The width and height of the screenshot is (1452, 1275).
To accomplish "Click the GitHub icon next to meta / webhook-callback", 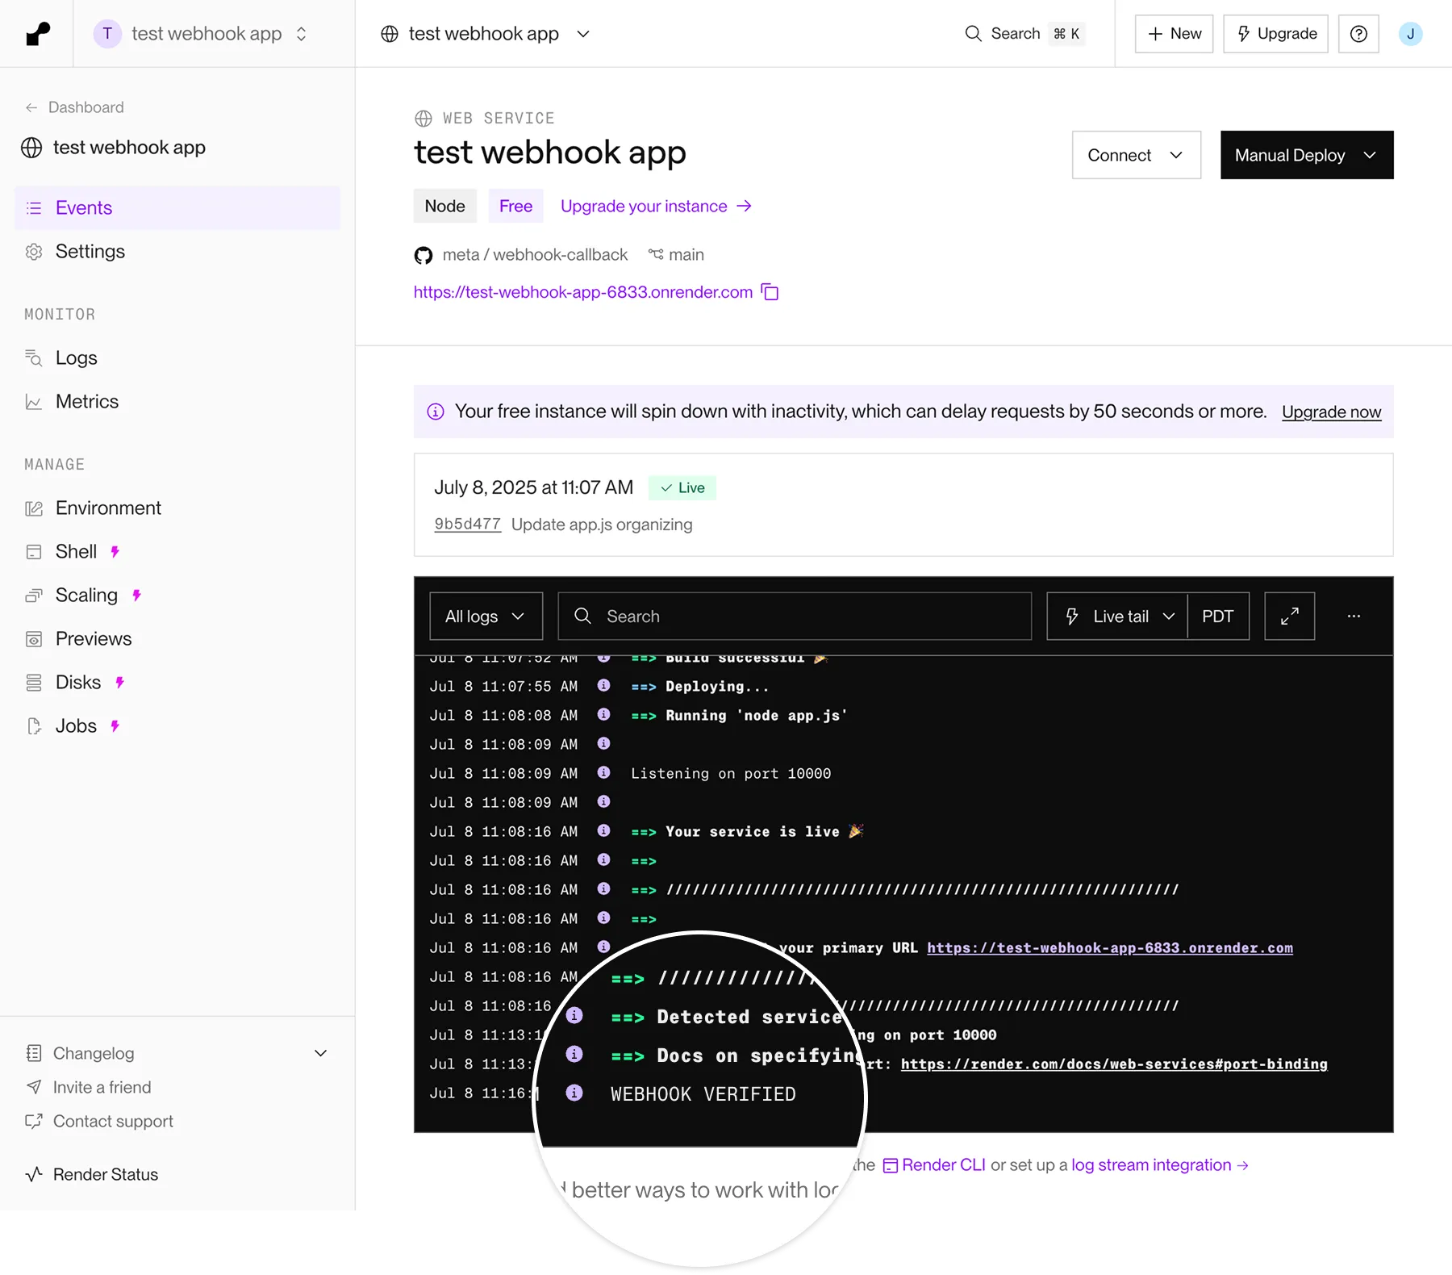I will point(423,256).
